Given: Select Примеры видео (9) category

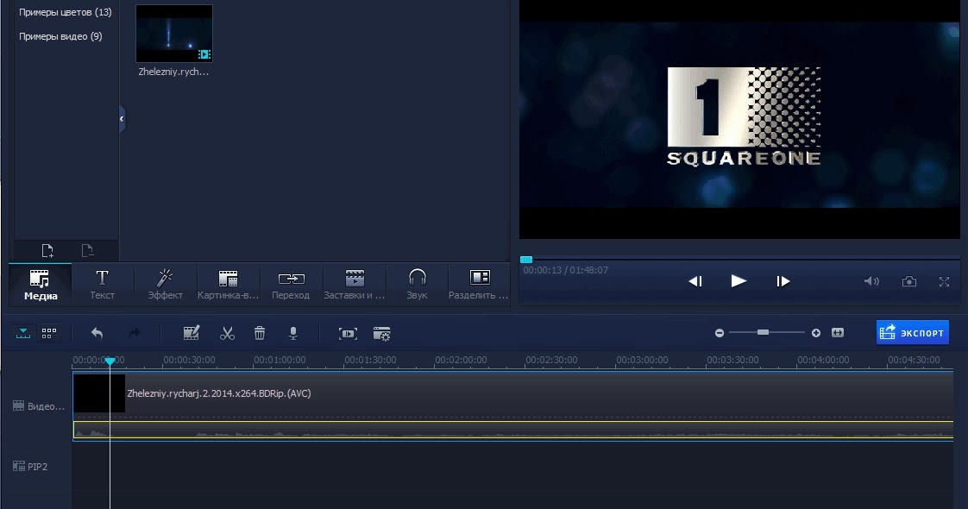Looking at the screenshot, I should pyautogui.click(x=60, y=36).
